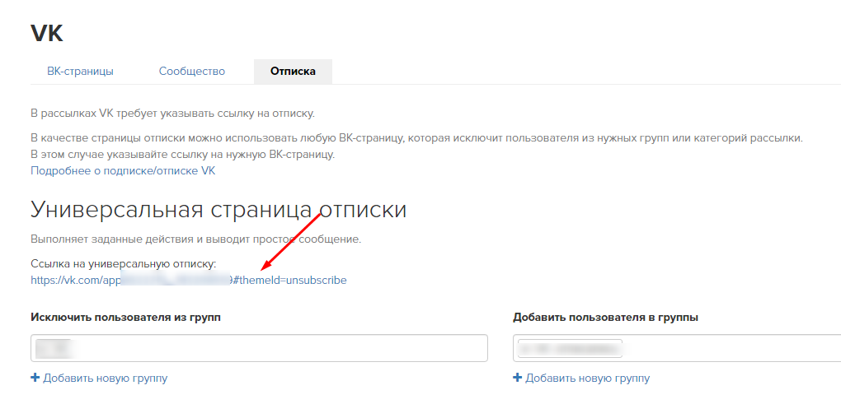Select the Отписка tab

(x=293, y=72)
